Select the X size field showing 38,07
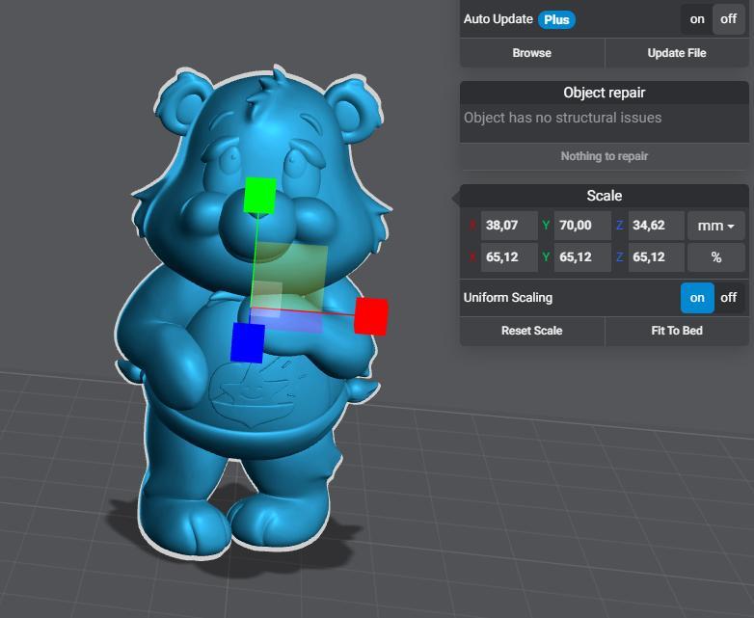This screenshot has height=618, width=754. pyautogui.click(x=509, y=226)
